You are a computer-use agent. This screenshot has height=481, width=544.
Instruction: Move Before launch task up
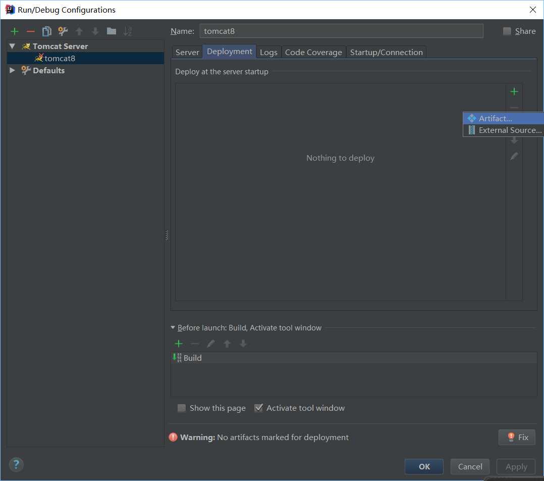(227, 344)
